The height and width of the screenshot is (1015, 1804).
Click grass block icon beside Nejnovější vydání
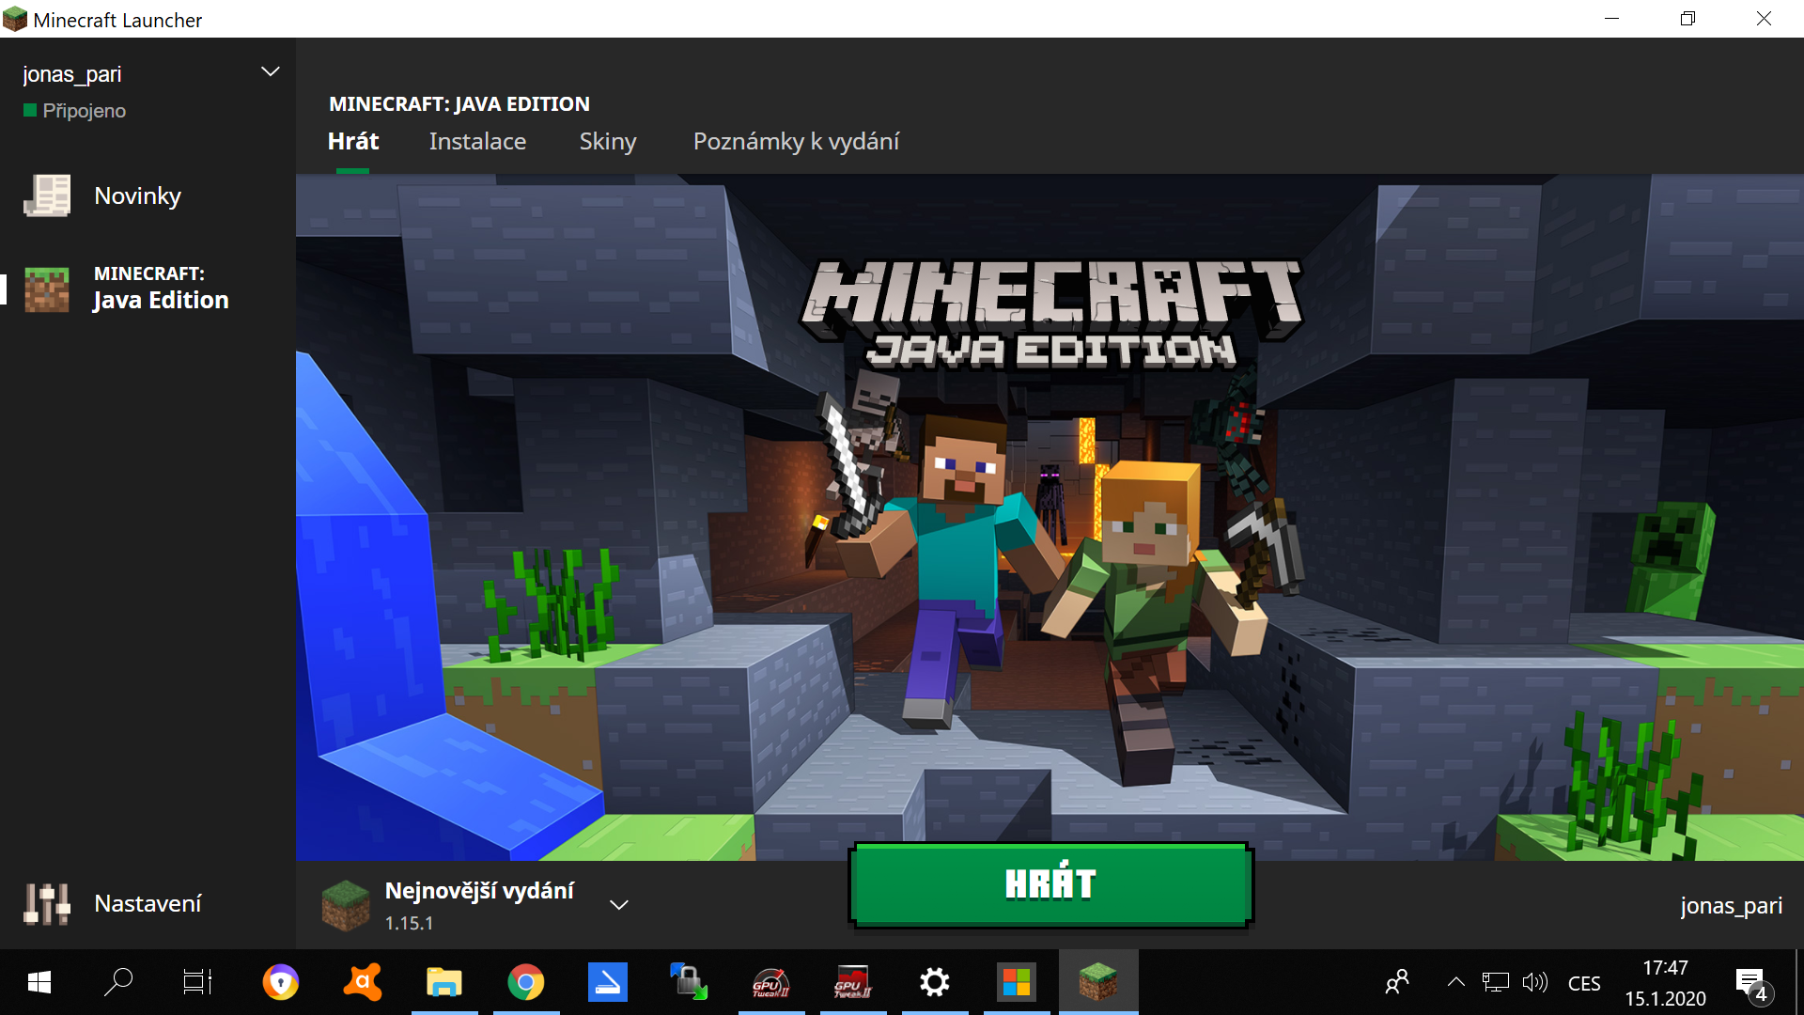(x=346, y=905)
